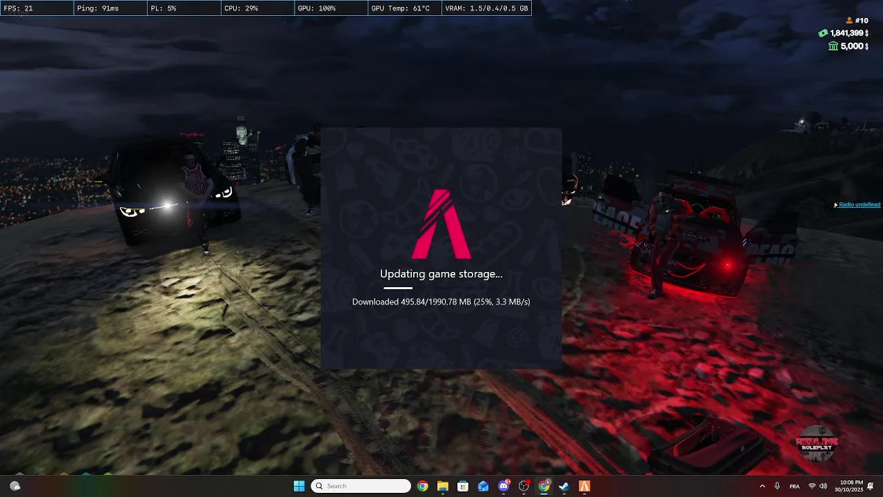Click the microphone tray icon
Image resolution: width=883 pixels, height=497 pixels.
(x=777, y=486)
